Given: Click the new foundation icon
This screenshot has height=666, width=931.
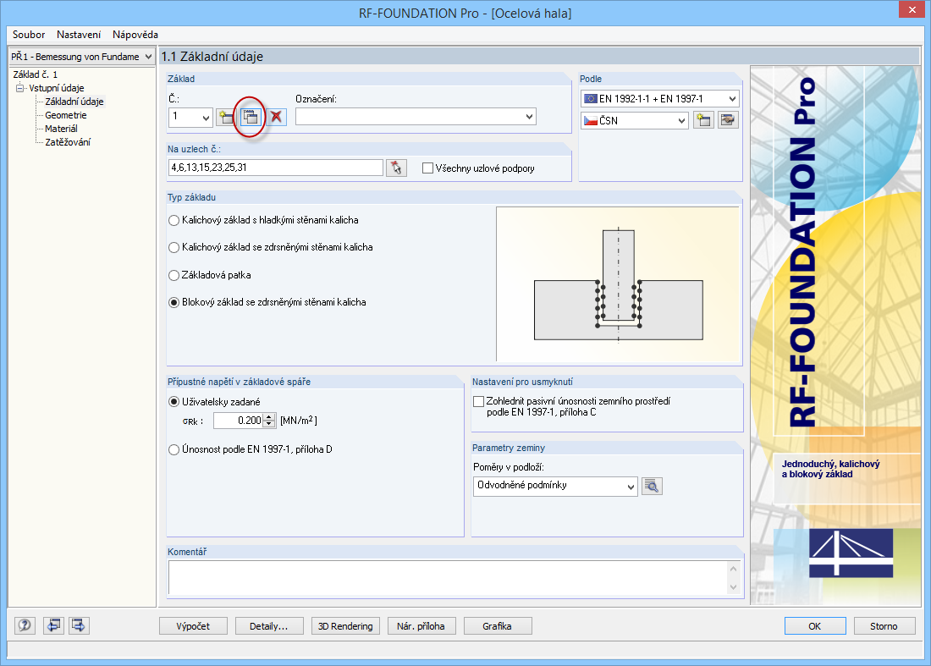Looking at the screenshot, I should (x=226, y=117).
